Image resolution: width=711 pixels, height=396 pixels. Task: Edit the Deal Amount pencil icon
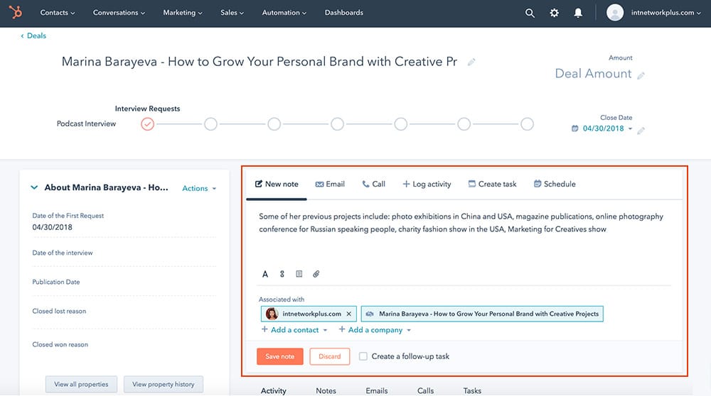pyautogui.click(x=641, y=75)
